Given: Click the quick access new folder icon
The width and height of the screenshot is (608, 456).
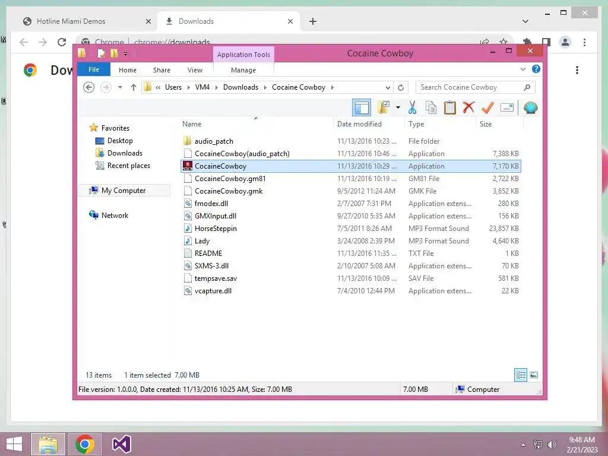Looking at the screenshot, I should [114, 53].
